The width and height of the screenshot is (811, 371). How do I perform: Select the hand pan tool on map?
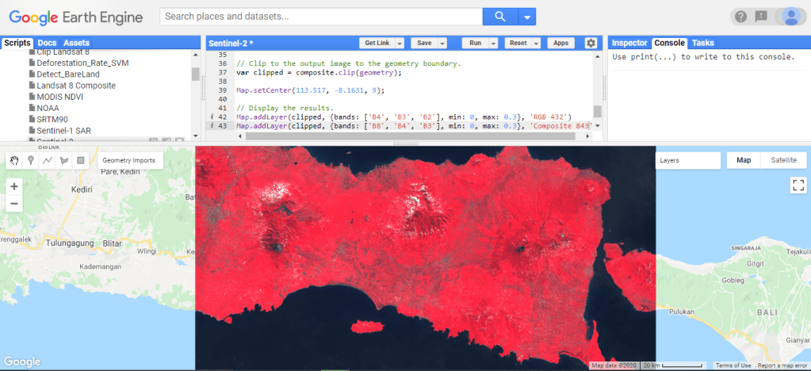click(14, 160)
